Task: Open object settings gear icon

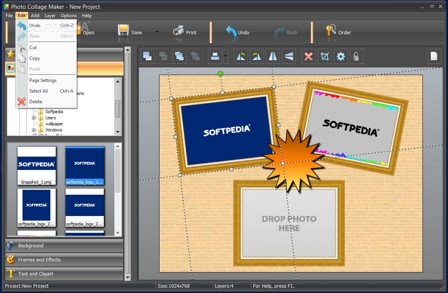Action: (x=340, y=56)
